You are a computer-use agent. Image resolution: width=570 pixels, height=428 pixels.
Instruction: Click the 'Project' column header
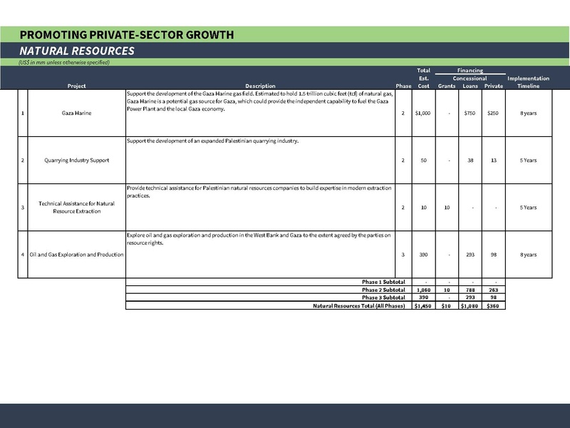pos(77,86)
